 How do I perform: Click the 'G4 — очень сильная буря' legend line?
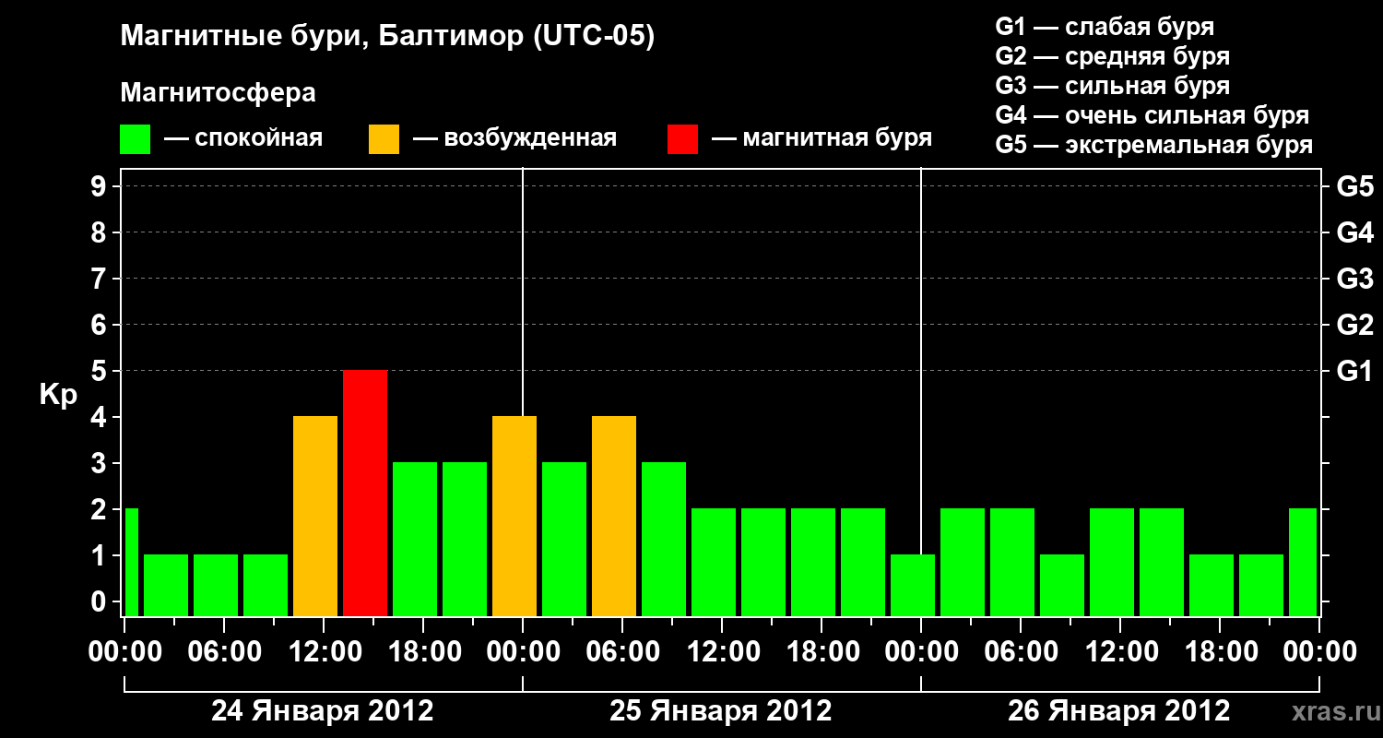[1152, 115]
